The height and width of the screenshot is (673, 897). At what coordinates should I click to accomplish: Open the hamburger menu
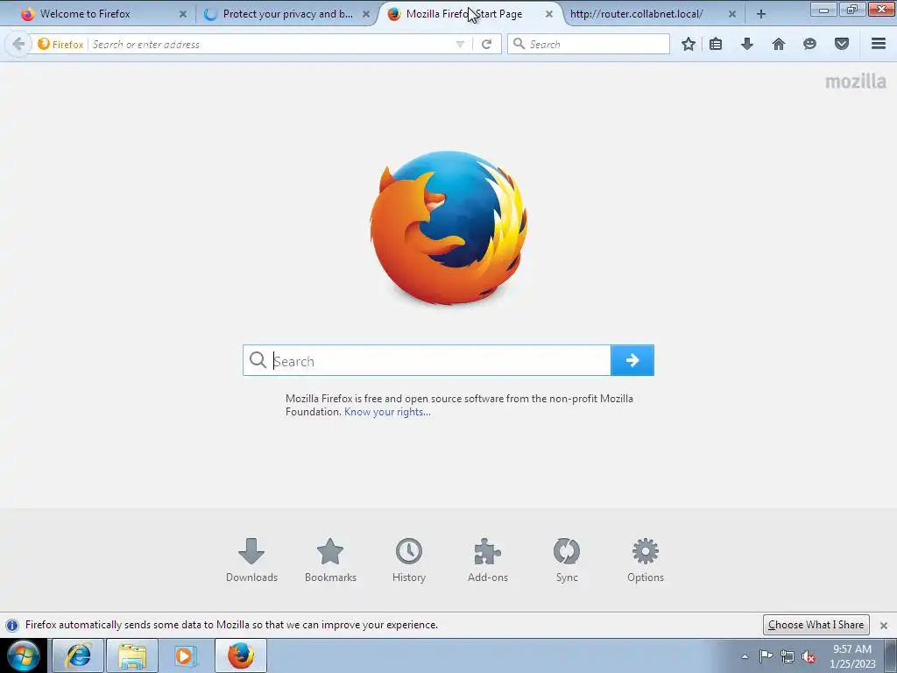(x=879, y=44)
